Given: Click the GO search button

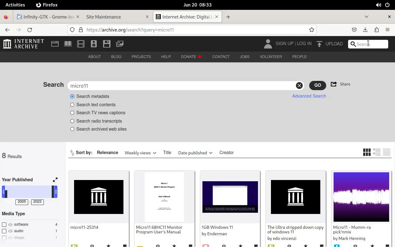Looking at the screenshot, I should point(318,85).
